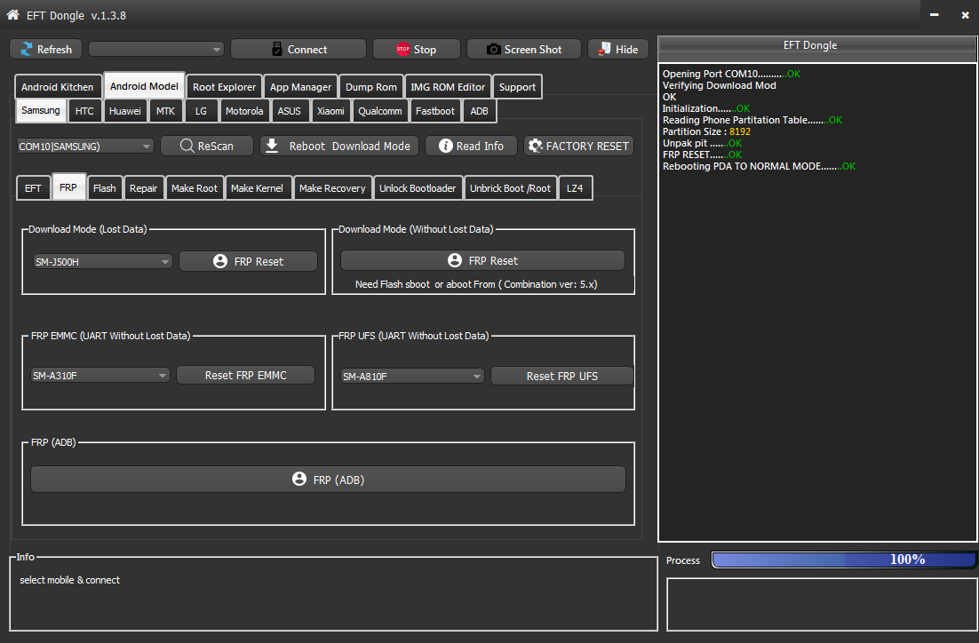The height and width of the screenshot is (643, 979).
Task: Click the download arrow icon for Reboot
Action: coord(272,146)
